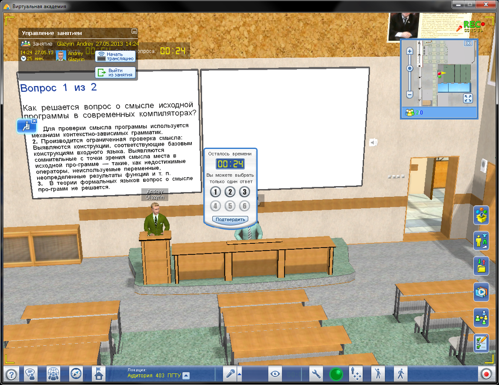Open the microphone options arrow

239,374
